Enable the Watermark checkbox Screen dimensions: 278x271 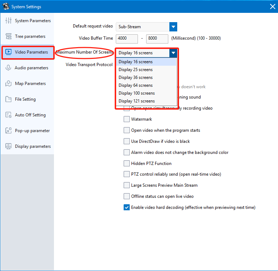(126, 119)
